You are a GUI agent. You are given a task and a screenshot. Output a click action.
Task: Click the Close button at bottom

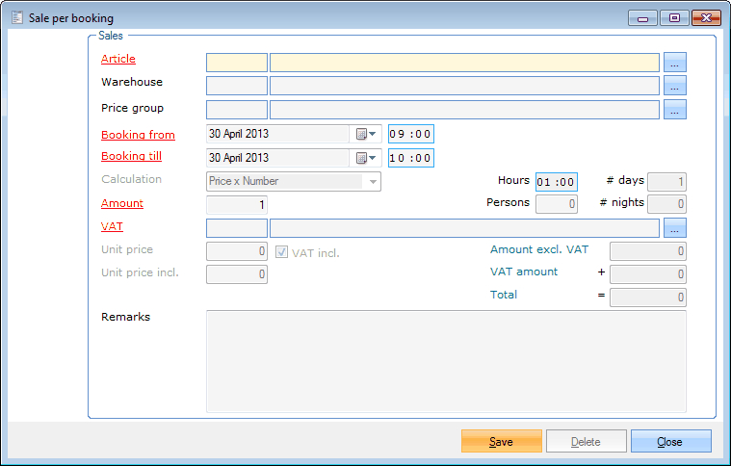(670, 441)
